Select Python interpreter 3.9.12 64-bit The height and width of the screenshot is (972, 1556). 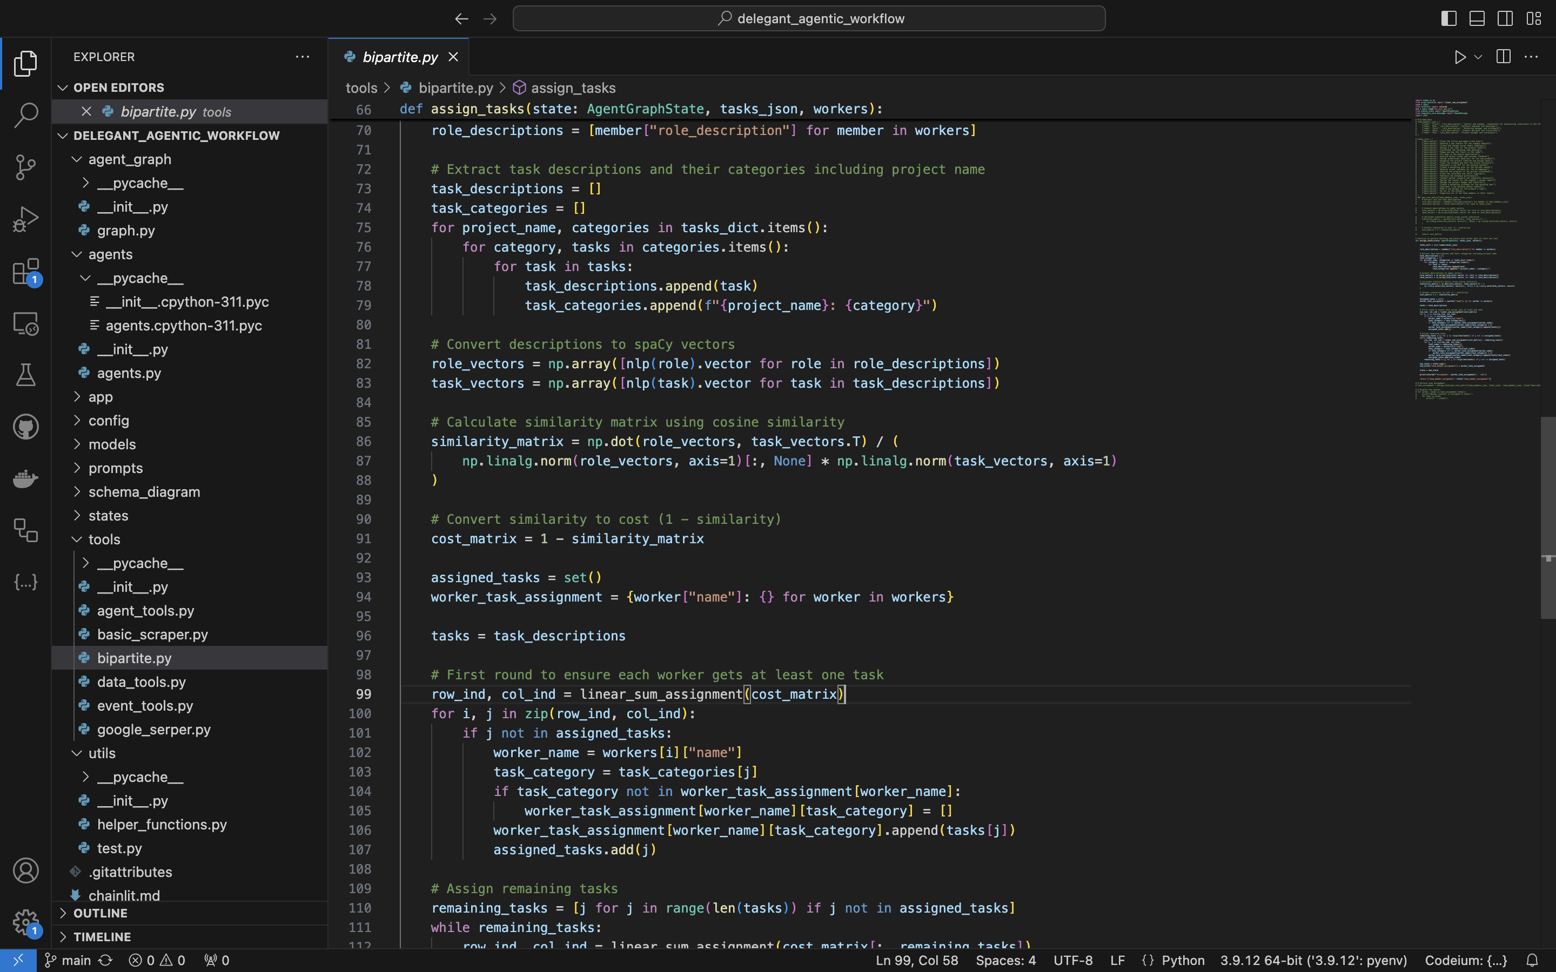pos(1313,960)
